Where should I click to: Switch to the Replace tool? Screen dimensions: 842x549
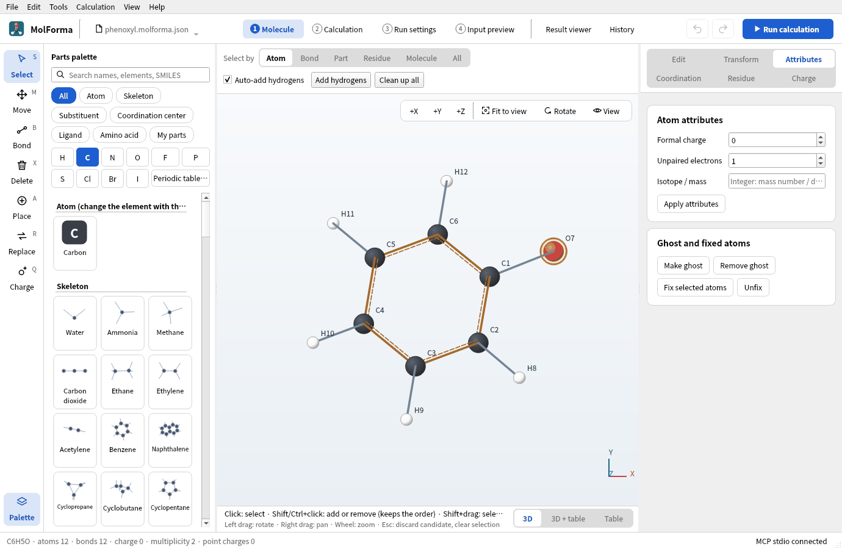point(22,243)
